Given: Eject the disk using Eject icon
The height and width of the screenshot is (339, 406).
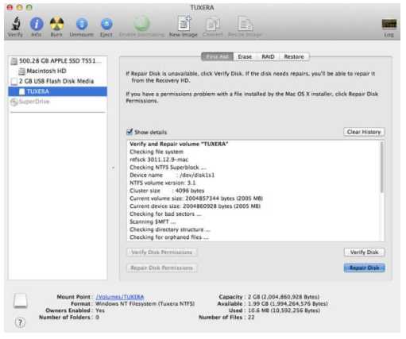Looking at the screenshot, I should pos(106,26).
